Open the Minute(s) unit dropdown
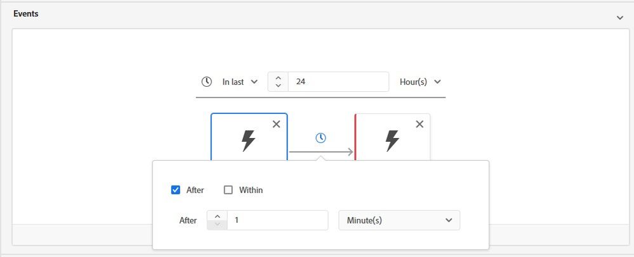This screenshot has width=634, height=257. click(399, 220)
